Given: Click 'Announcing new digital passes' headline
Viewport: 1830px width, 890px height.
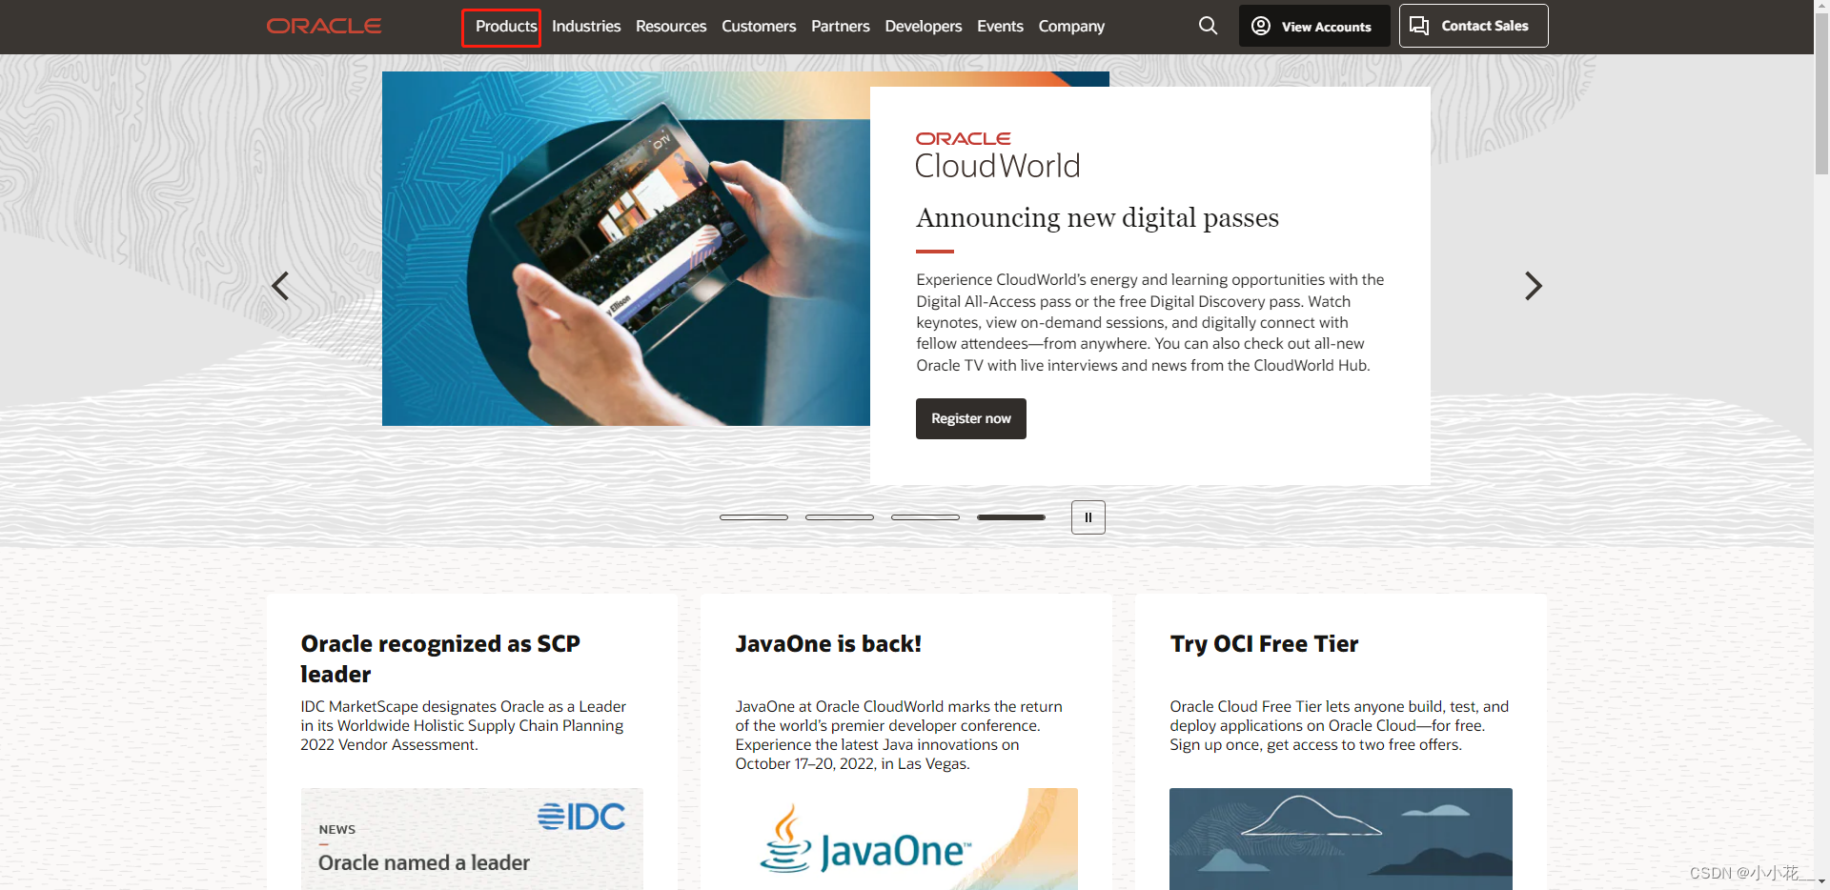Looking at the screenshot, I should (x=1097, y=218).
